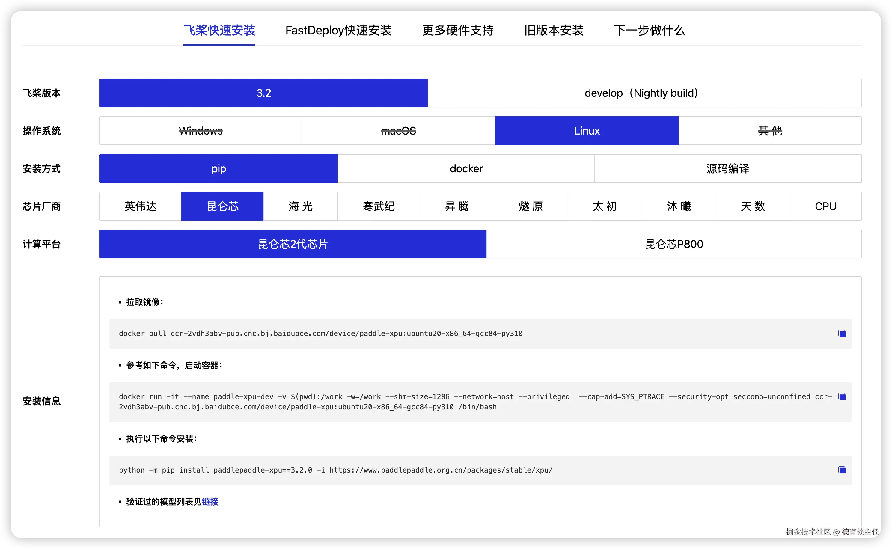Go to 旧版本安装 tab
Screen dimensions: 892x549
(554, 31)
